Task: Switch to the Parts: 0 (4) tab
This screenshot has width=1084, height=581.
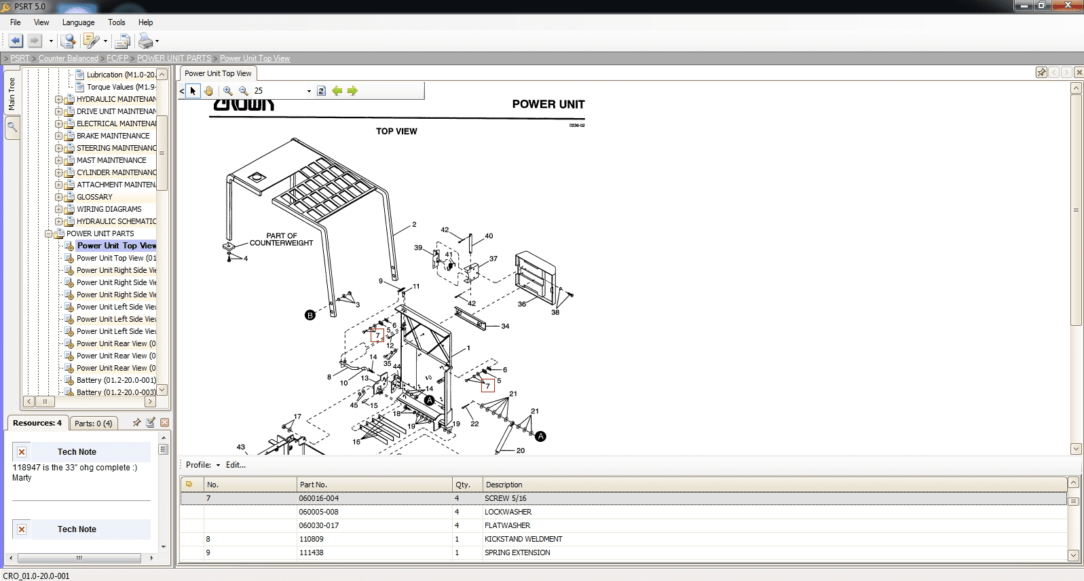Action: 94,424
